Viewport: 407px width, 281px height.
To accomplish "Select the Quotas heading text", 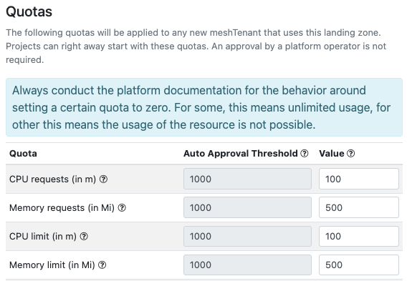I will (29, 12).
